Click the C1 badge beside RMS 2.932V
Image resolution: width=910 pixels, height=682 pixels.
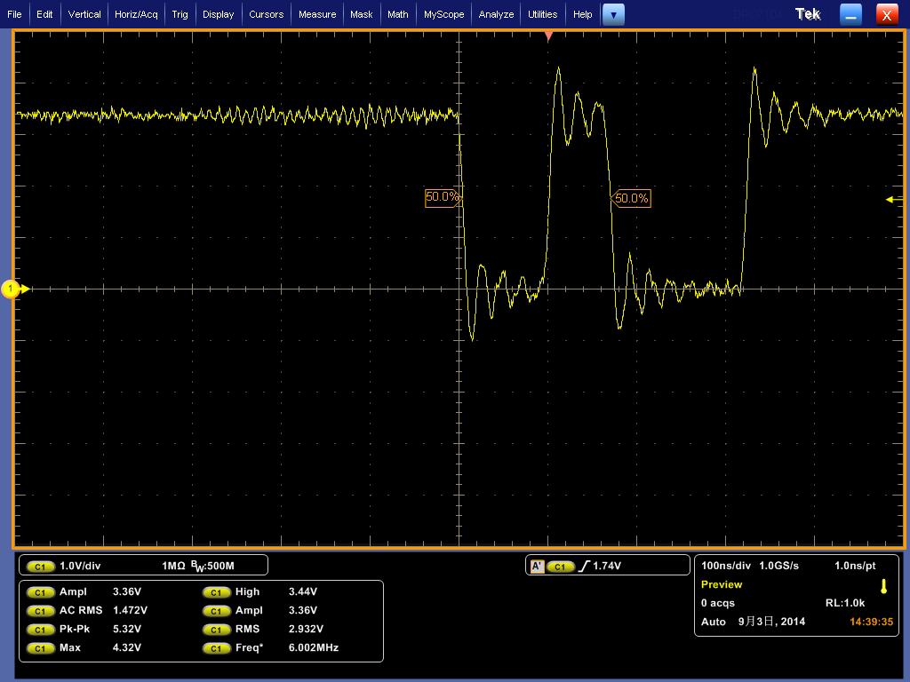click(216, 630)
